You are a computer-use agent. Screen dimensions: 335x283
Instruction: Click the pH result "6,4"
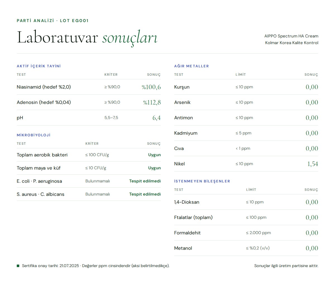click(x=157, y=118)
